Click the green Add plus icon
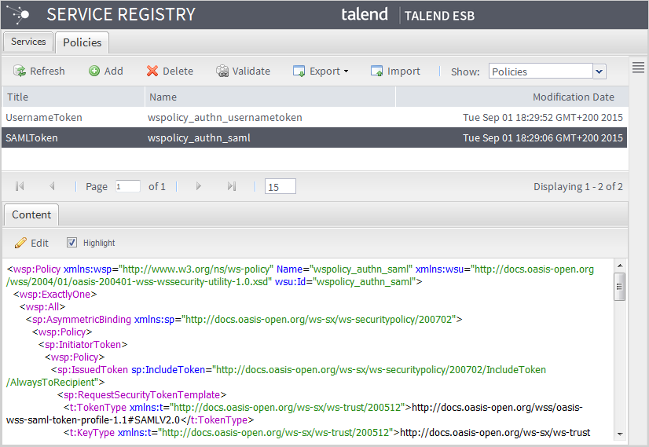Screen dimensions: 649x447 94,71
